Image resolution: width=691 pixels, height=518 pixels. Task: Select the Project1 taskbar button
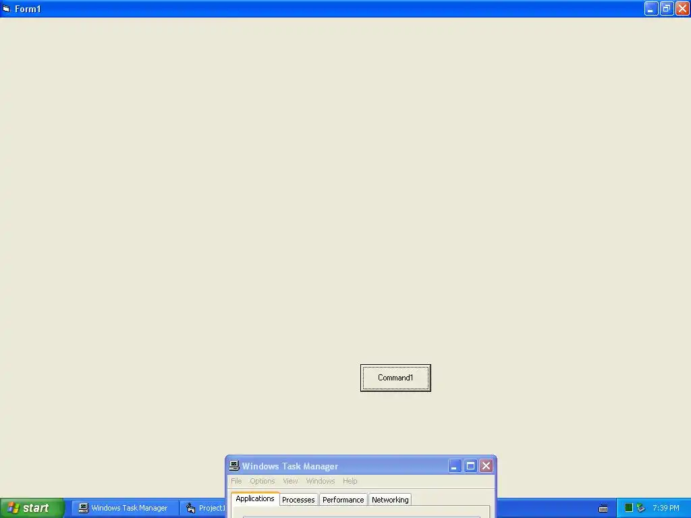point(204,508)
